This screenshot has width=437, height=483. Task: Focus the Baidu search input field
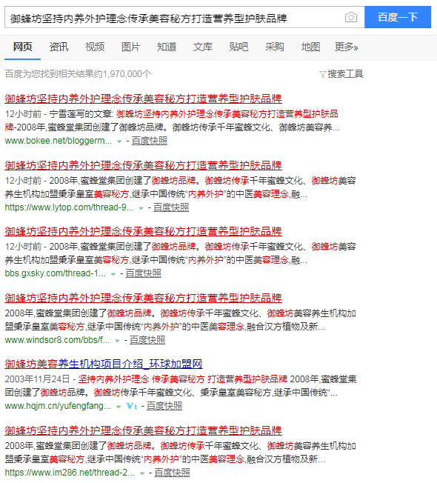click(184, 17)
